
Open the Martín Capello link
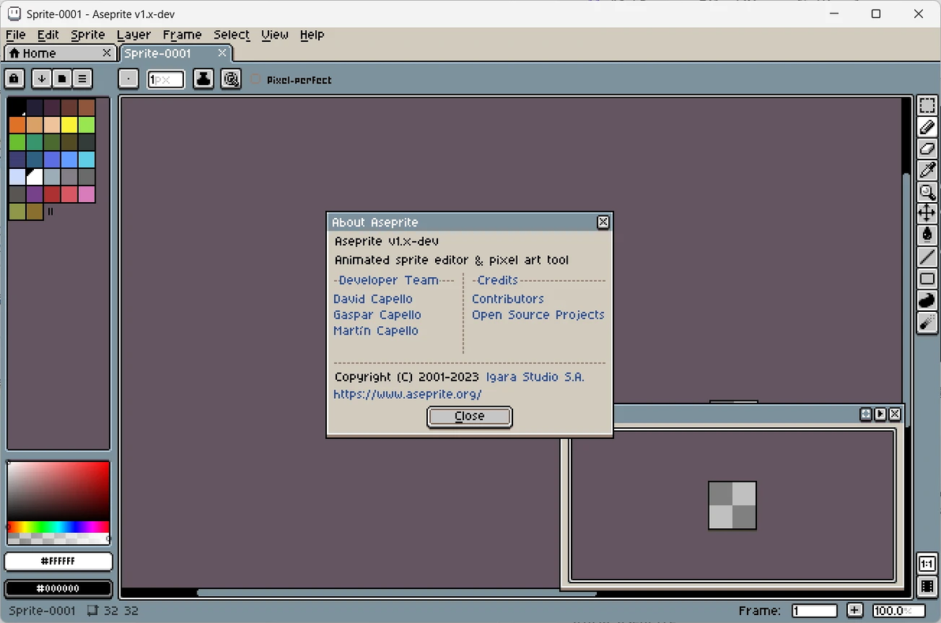click(x=376, y=331)
